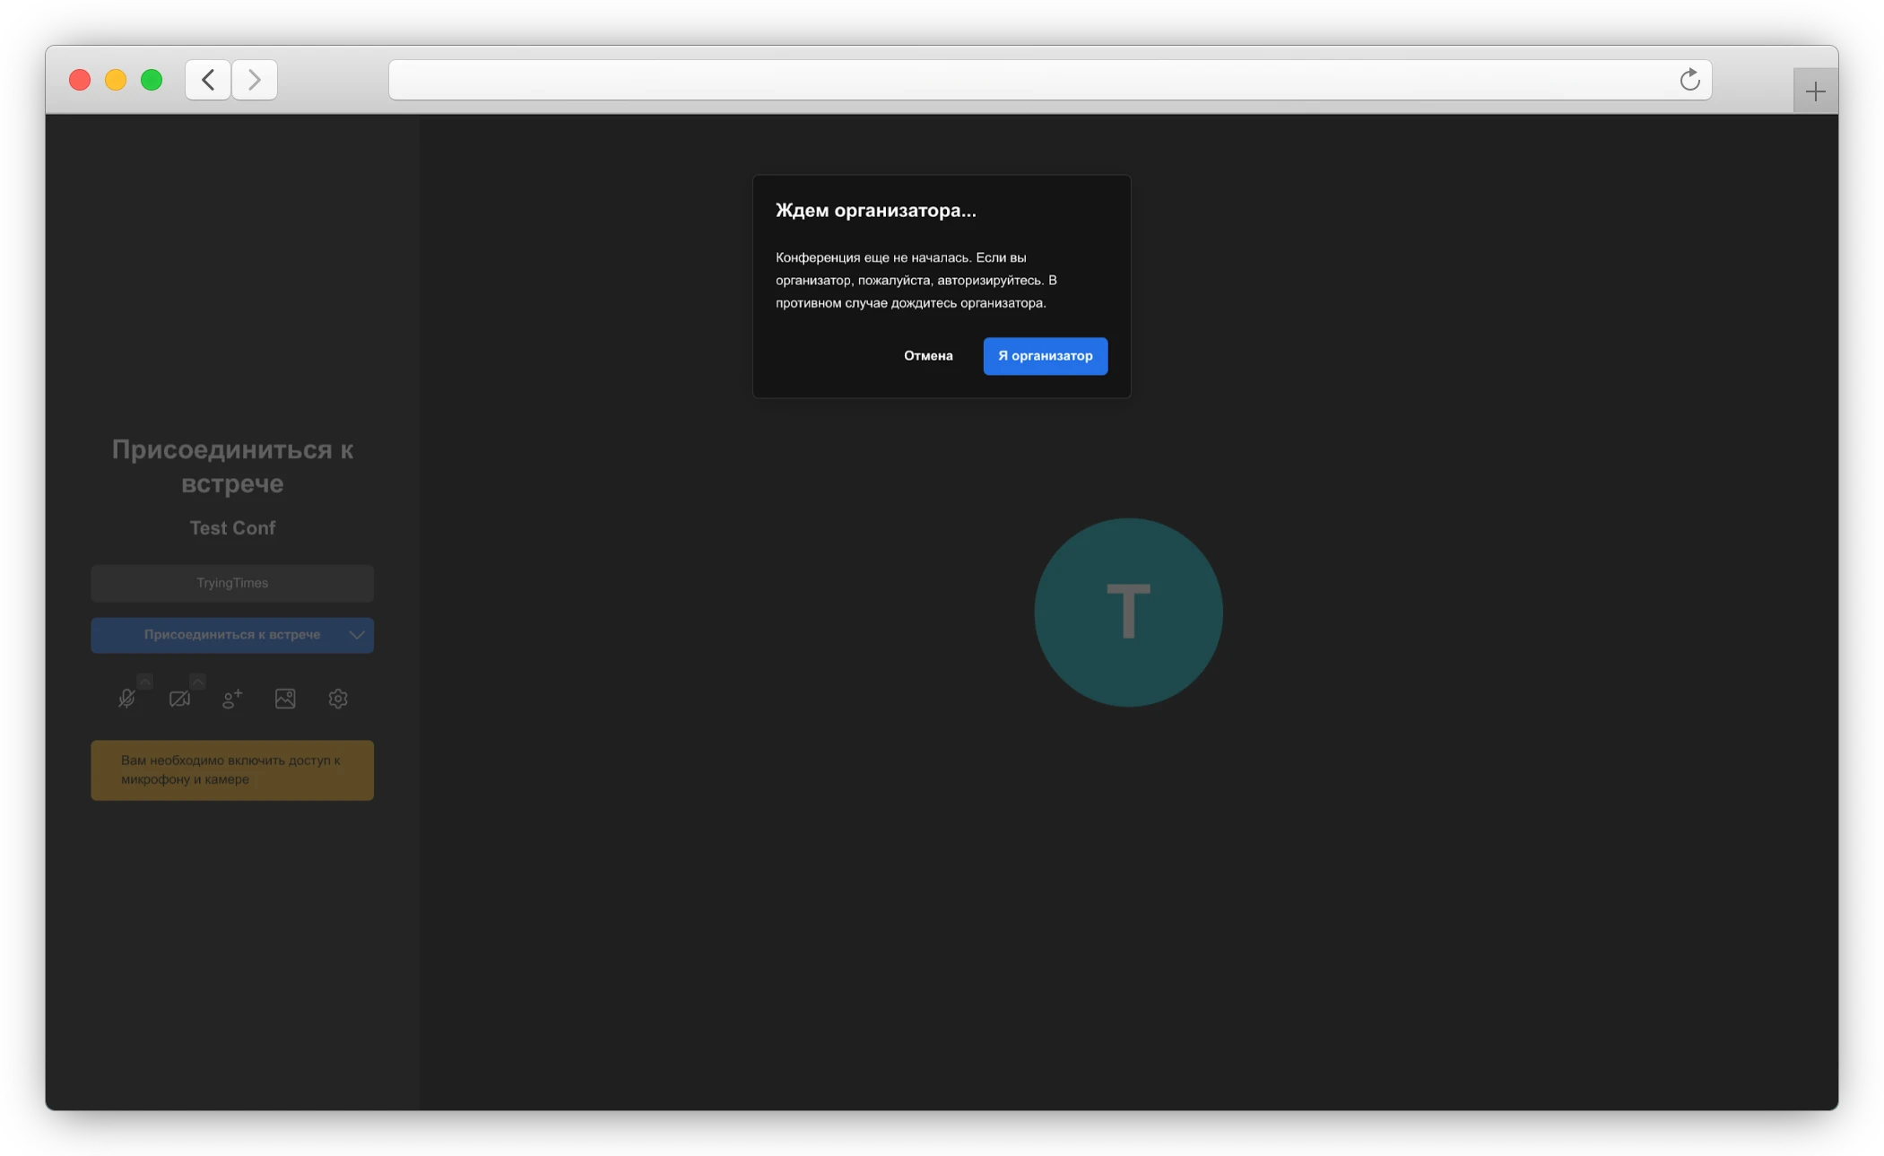This screenshot has width=1884, height=1156.
Task: Unmute the crossed-out microphone icon
Action: 126,699
